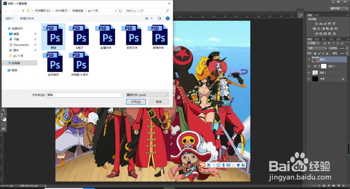This screenshot has width=350, height=189.
Task: Expand the file name history dropdown
Action: (121, 95)
